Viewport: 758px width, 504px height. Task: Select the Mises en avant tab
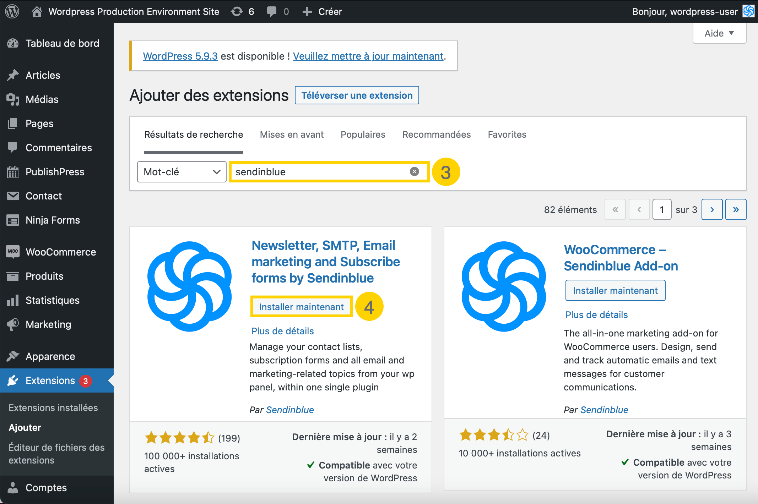point(292,135)
